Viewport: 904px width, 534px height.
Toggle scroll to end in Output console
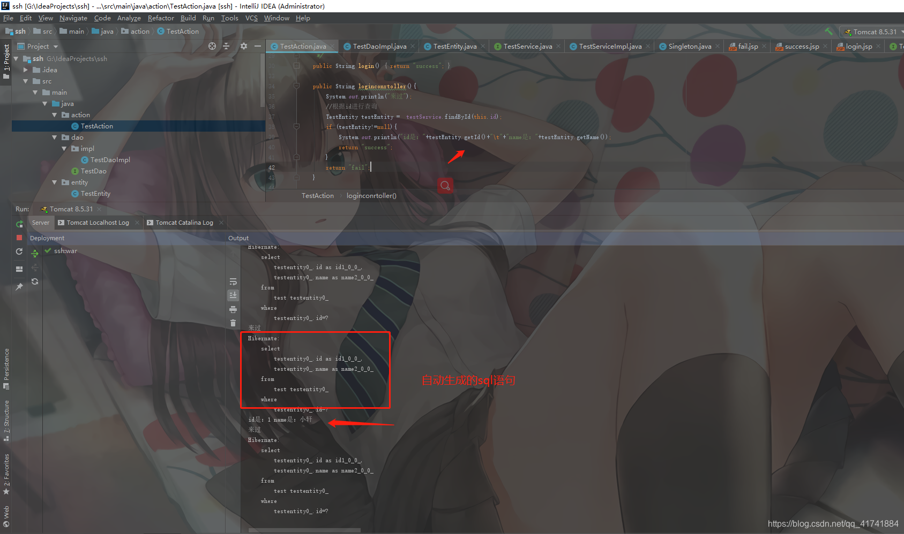click(x=233, y=295)
